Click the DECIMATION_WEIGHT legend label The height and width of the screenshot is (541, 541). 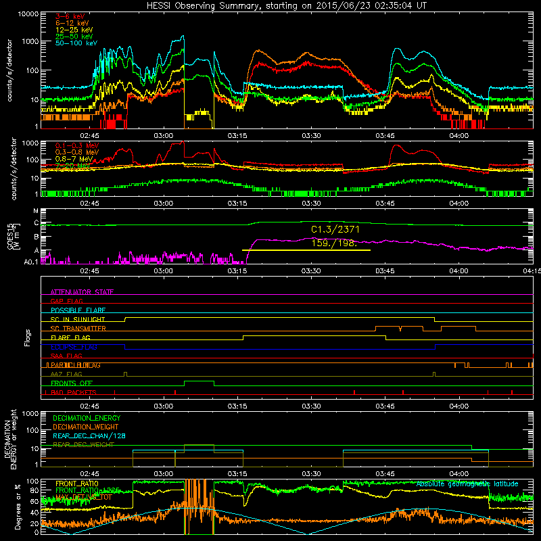pyautogui.click(x=86, y=427)
